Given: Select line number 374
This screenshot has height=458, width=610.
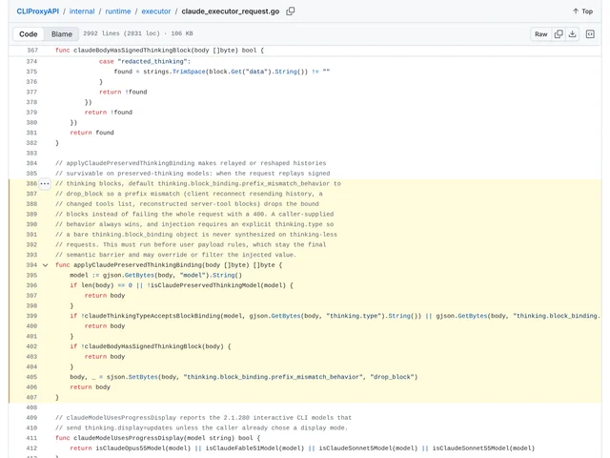Looking at the screenshot, I should (32, 61).
